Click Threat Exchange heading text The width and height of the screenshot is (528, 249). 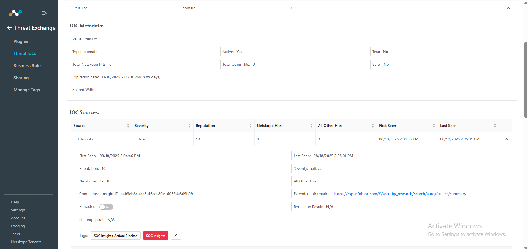[35, 28]
